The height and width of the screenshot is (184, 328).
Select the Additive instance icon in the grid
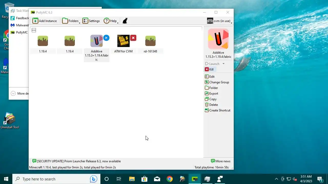pyautogui.click(x=97, y=41)
